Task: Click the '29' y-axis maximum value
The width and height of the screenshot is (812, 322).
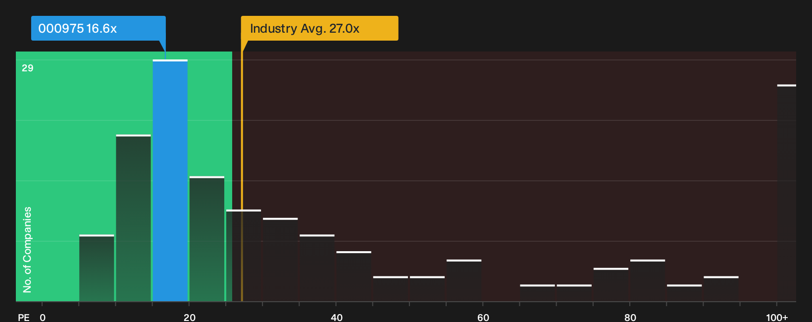Action: [x=28, y=68]
